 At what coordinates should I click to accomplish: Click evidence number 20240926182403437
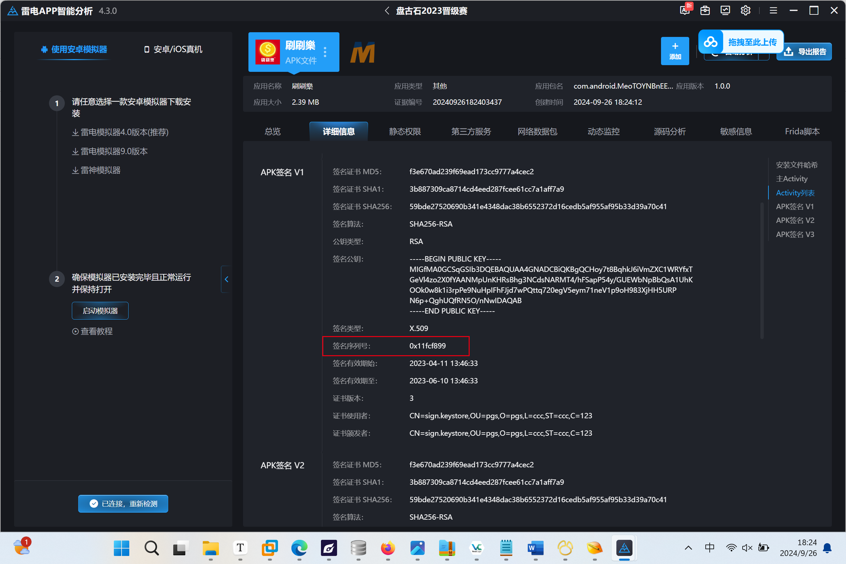467,102
